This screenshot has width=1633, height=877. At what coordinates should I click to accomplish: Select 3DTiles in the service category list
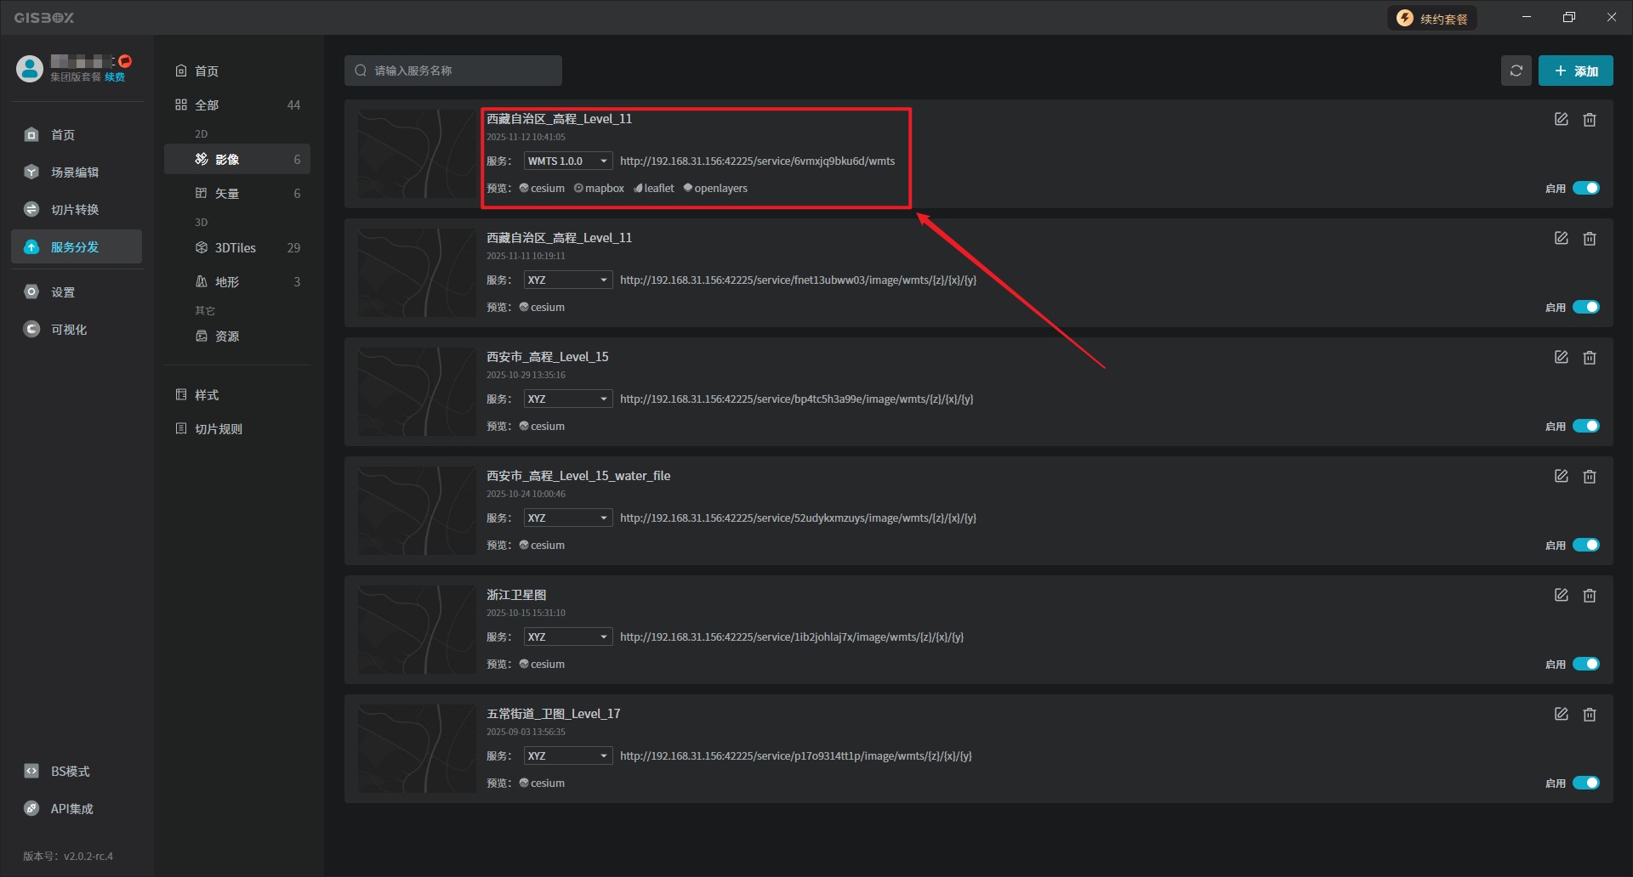point(236,248)
